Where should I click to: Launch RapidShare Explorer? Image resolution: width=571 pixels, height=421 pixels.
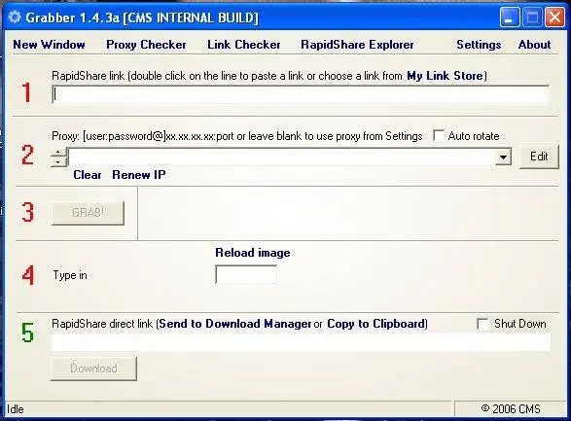[x=357, y=45]
